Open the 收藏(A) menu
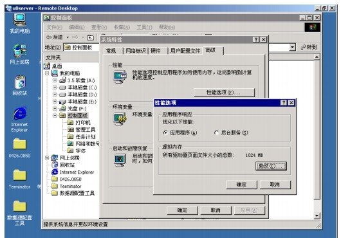341x238 pixels. [122, 28]
